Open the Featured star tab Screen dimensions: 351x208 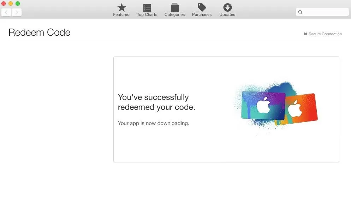[121, 10]
